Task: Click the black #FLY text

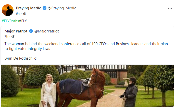Action: click(x=23, y=21)
